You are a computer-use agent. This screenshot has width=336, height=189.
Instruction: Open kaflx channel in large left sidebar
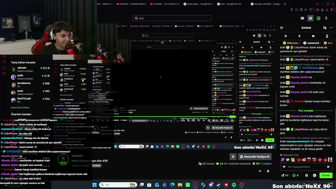coord(30,77)
